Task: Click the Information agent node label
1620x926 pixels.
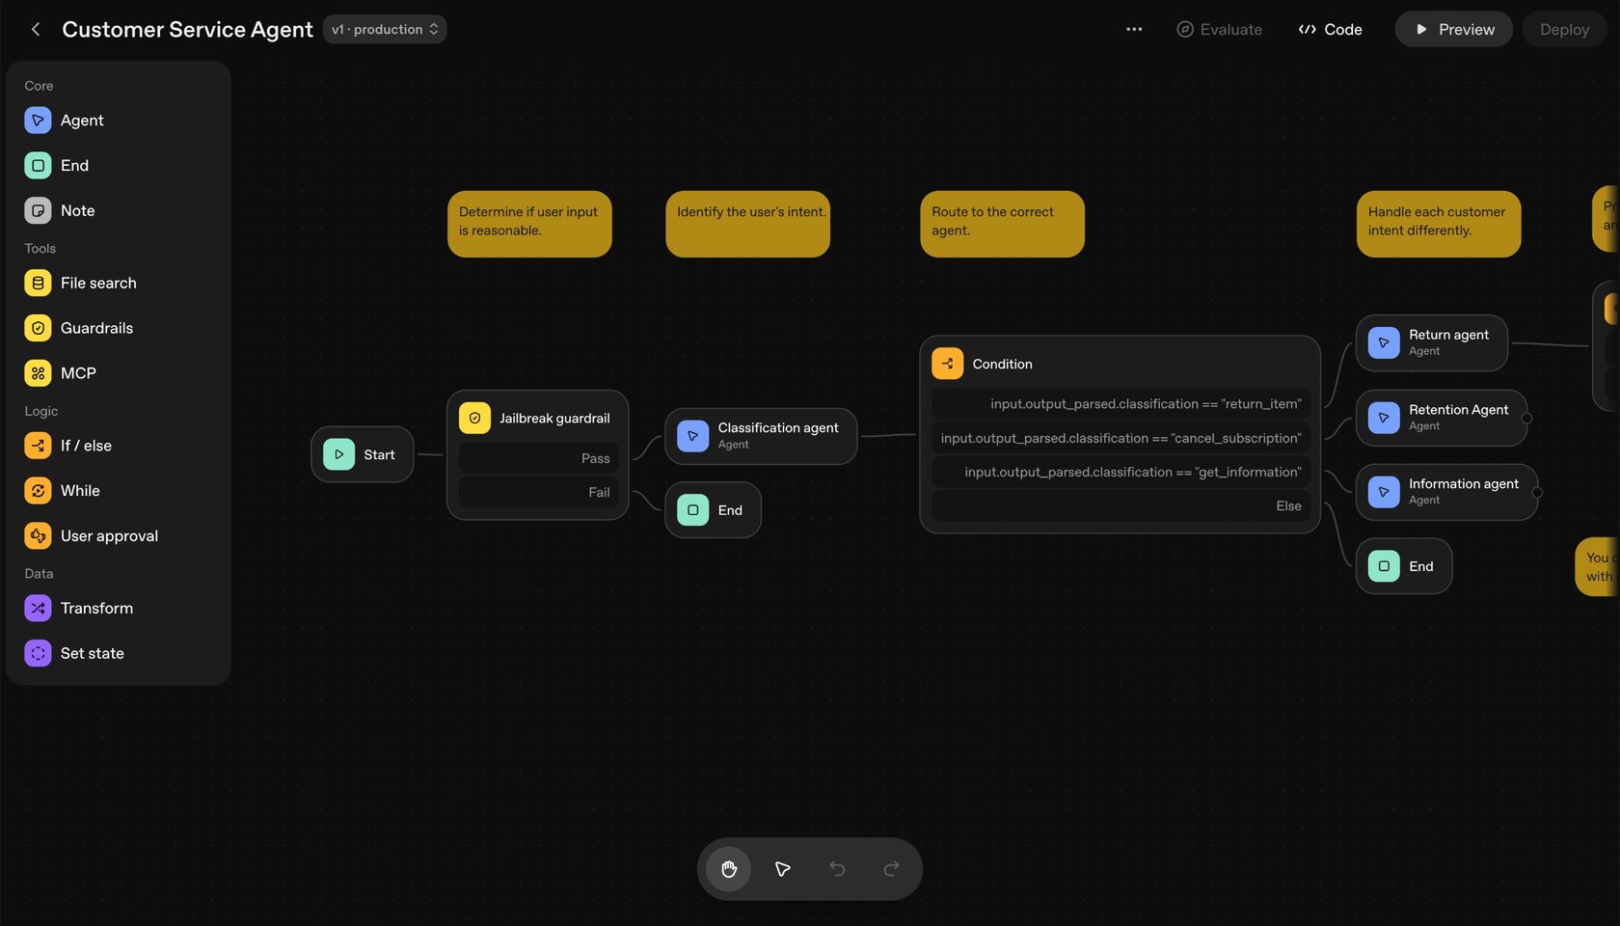Action: point(1464,484)
